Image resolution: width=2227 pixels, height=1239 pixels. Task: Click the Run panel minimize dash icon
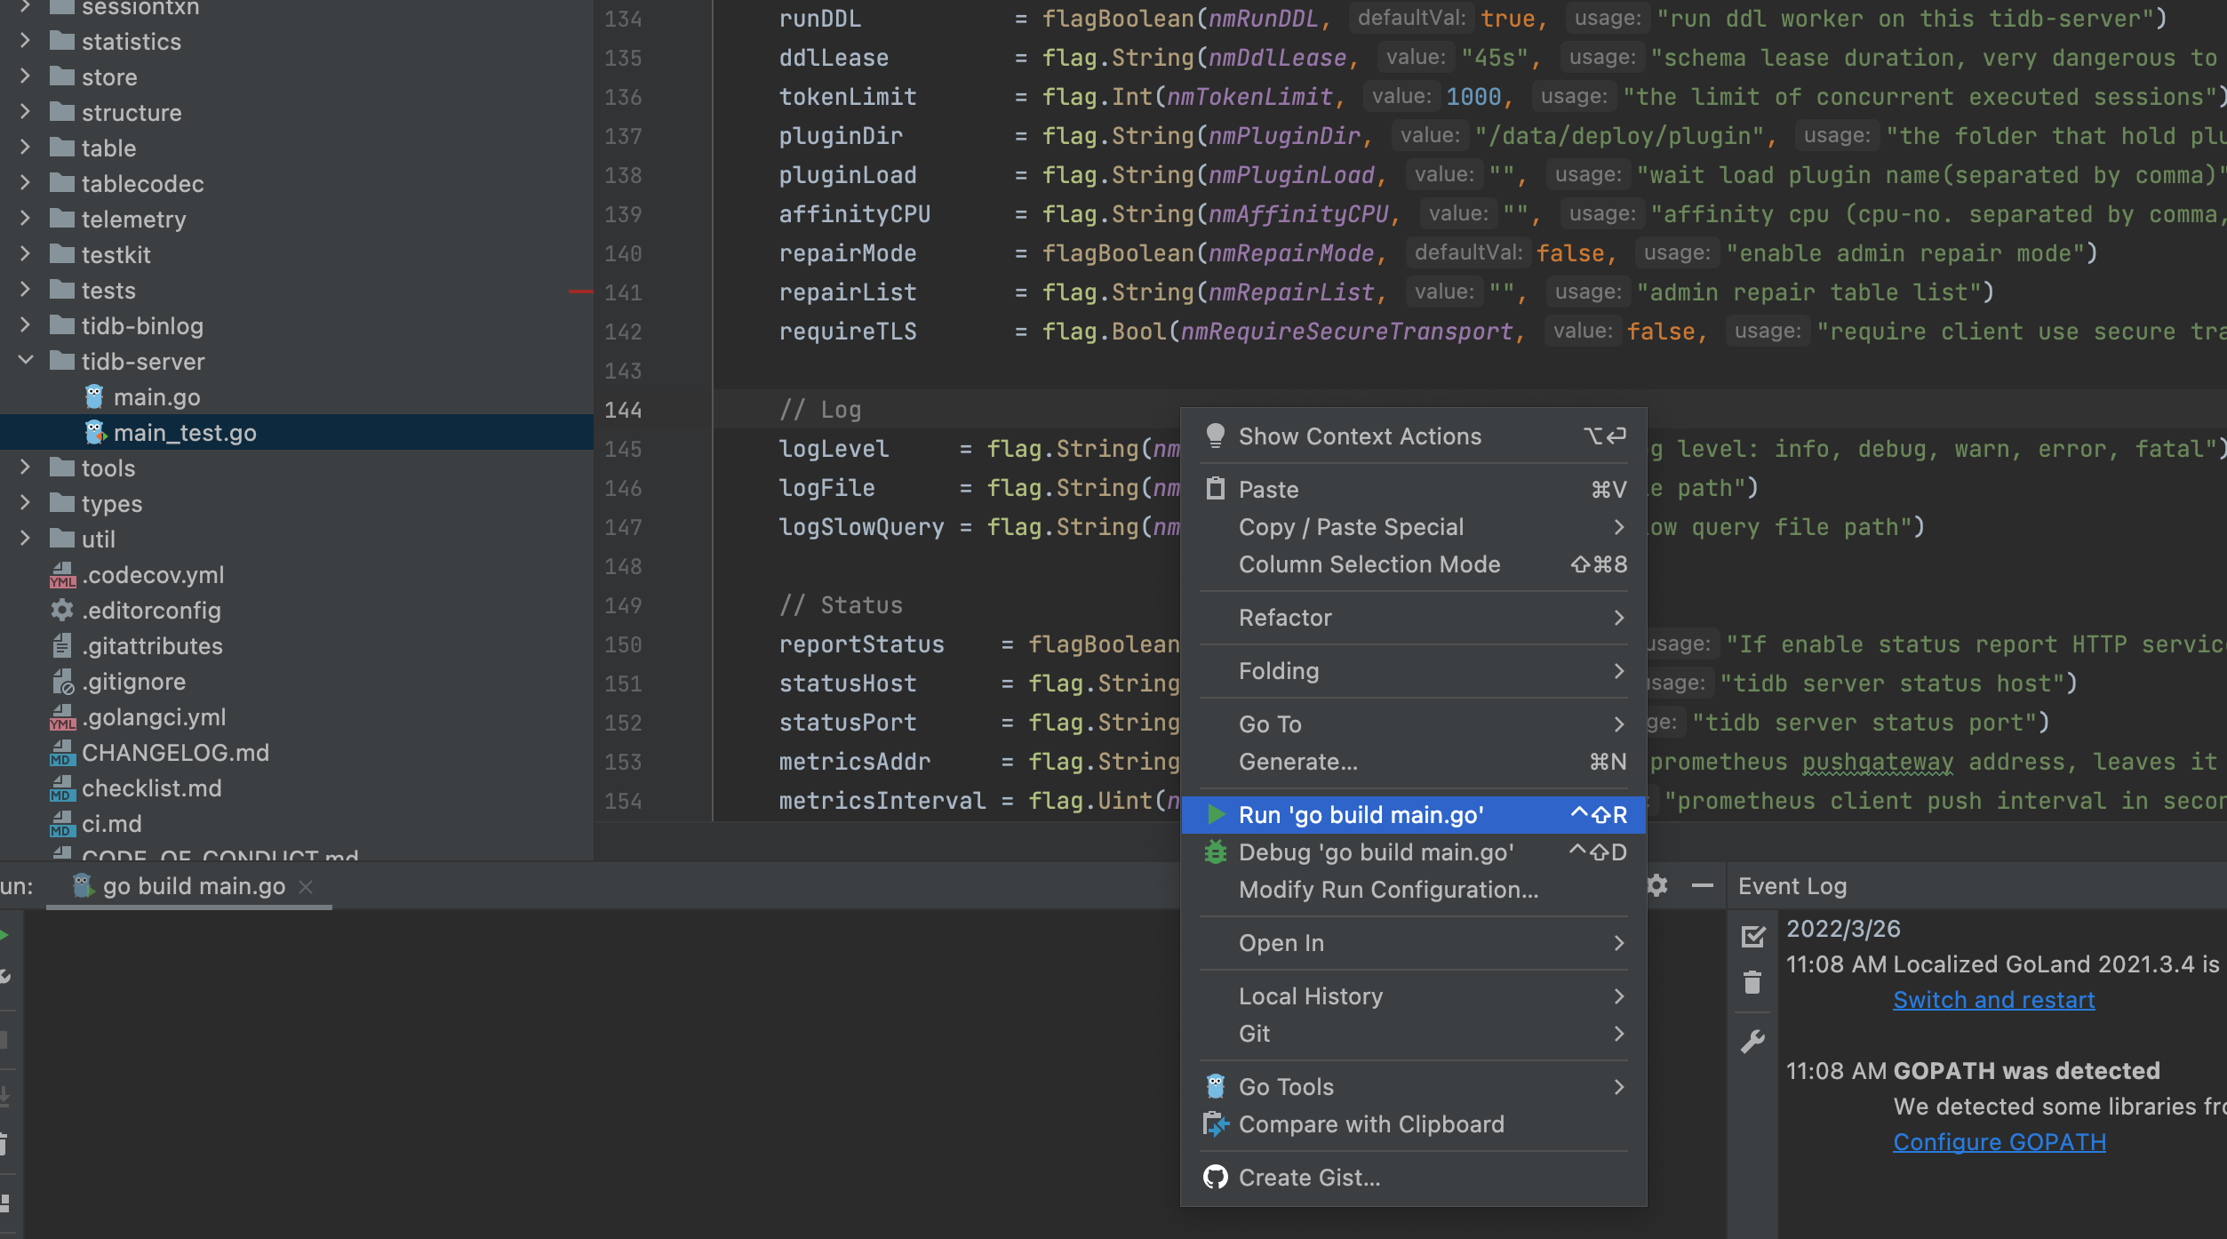[1702, 885]
